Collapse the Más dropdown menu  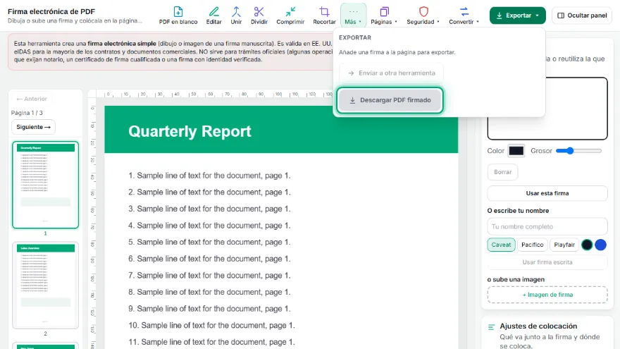click(x=353, y=16)
